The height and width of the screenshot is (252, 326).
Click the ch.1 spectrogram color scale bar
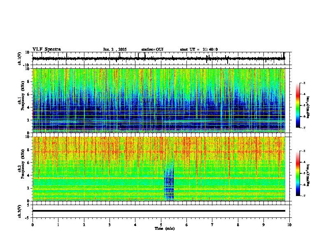(298, 105)
